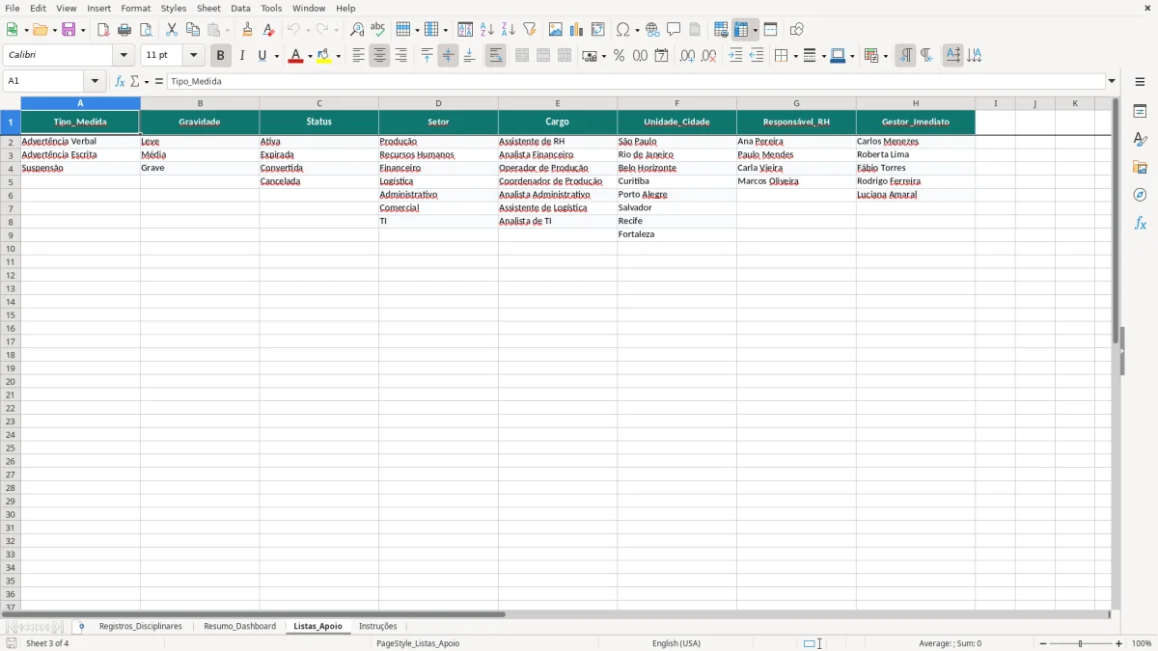Click cell containing Porto Alegre
Viewport: 1158px width, 651px height.
tap(677, 195)
